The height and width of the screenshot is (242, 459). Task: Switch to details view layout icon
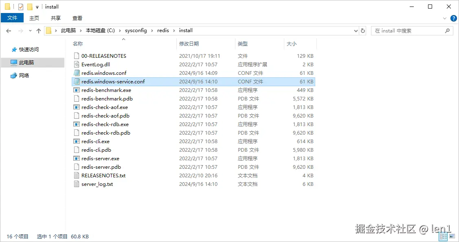(x=444, y=236)
